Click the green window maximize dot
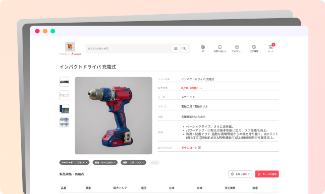 pos(53,31)
